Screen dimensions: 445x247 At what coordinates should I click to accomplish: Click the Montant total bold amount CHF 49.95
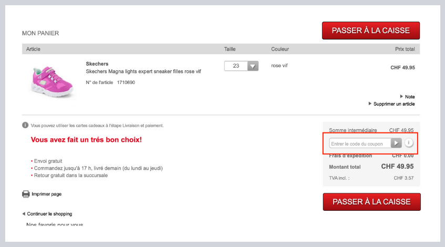[397, 167]
